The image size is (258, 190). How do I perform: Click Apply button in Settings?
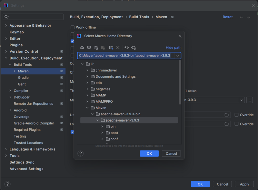[x=244, y=184]
